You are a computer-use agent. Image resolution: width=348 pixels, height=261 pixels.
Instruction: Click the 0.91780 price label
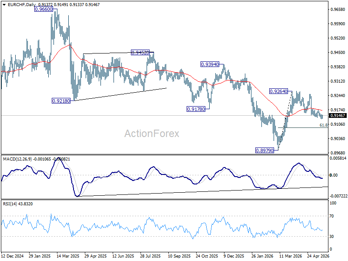click(196, 109)
